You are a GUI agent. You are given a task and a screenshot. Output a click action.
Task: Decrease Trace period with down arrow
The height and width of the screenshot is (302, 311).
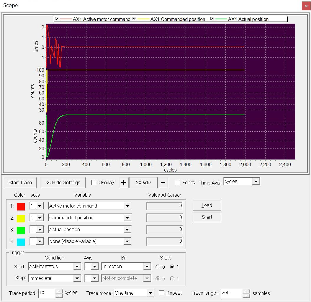pos(59,296)
